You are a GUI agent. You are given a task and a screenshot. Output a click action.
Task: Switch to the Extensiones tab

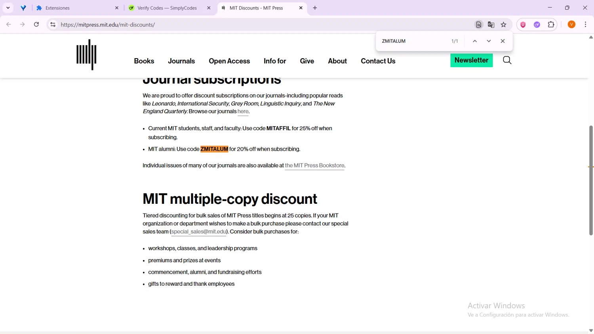pyautogui.click(x=77, y=8)
